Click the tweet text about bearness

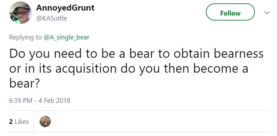134,68
